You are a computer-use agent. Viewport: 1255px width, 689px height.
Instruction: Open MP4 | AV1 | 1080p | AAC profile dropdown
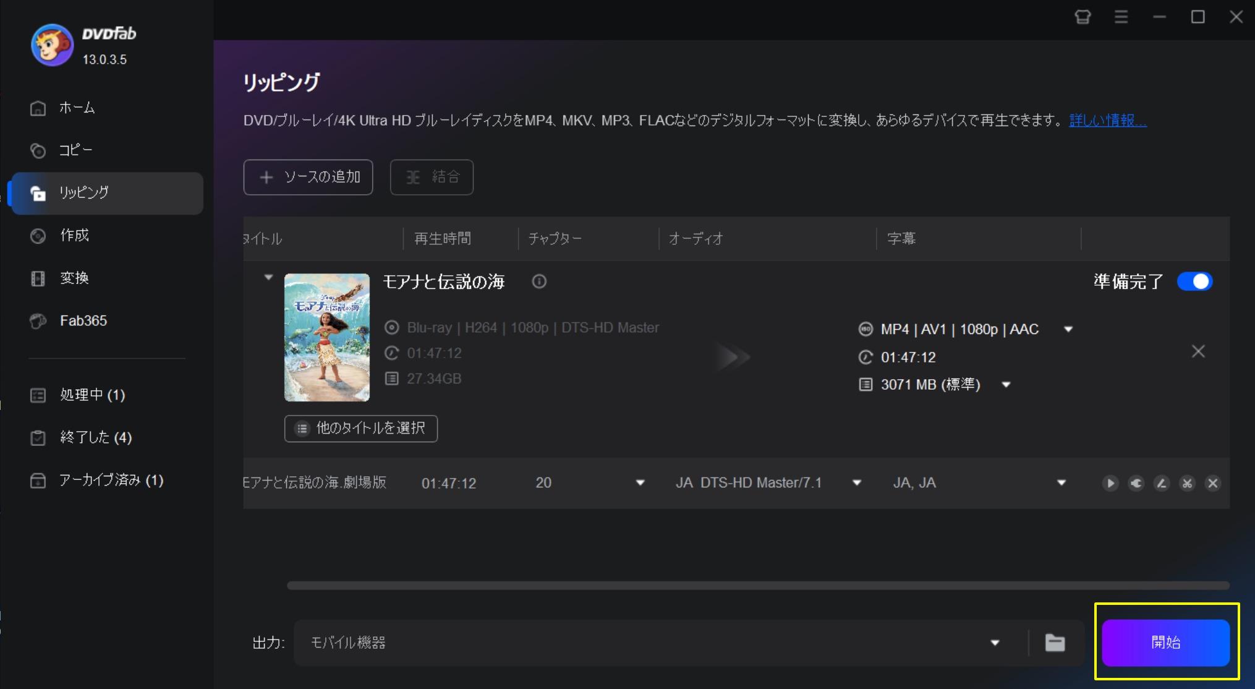(x=1068, y=329)
